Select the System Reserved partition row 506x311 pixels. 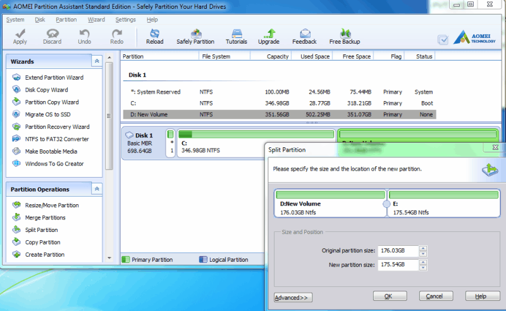pos(280,92)
